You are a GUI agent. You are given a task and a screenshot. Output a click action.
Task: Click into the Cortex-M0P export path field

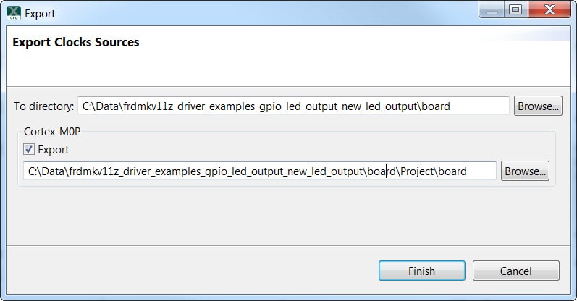pos(259,171)
